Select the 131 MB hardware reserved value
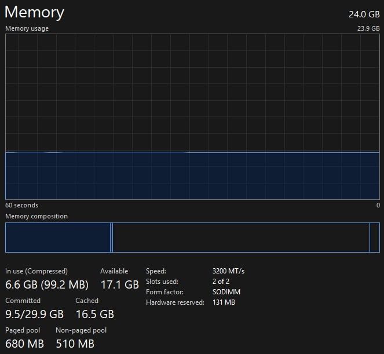Viewport: 384px width, 354px height. [224, 302]
